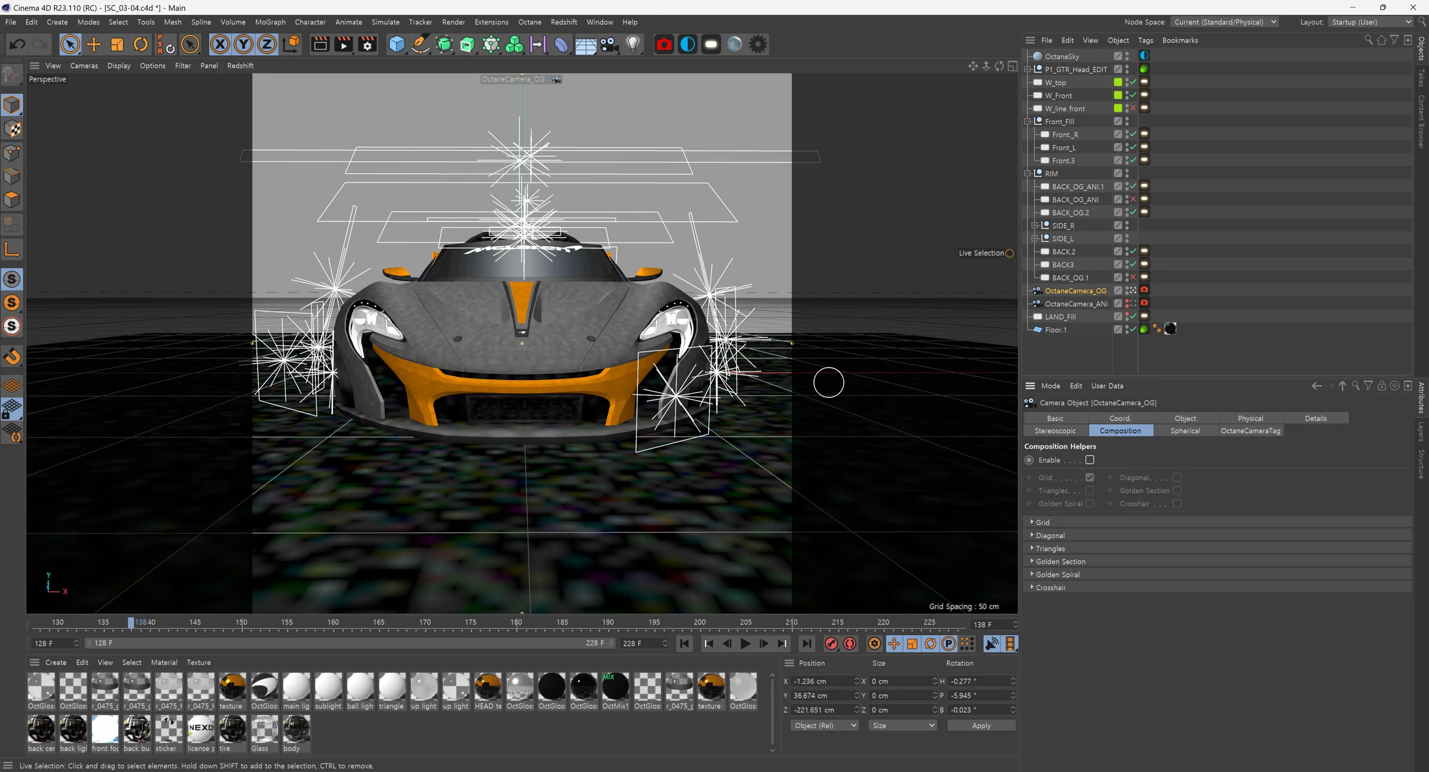Click the Undo arrow icon
1429x772 pixels.
click(x=17, y=45)
